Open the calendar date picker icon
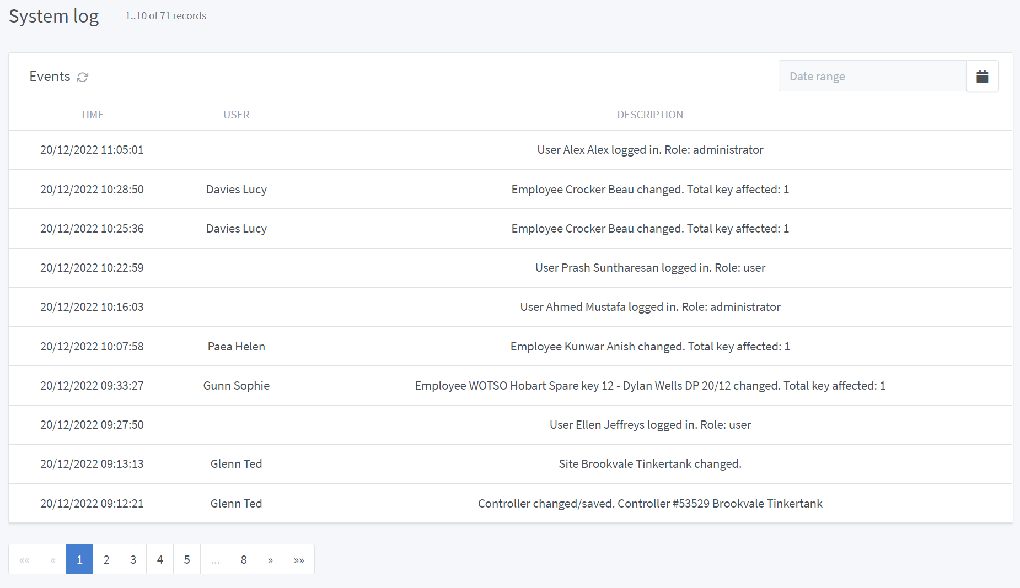This screenshot has height=588, width=1020. click(982, 77)
